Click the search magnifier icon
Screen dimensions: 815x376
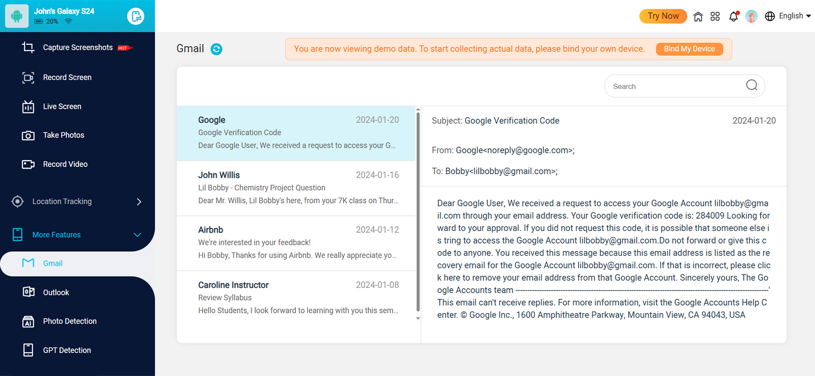tap(751, 85)
